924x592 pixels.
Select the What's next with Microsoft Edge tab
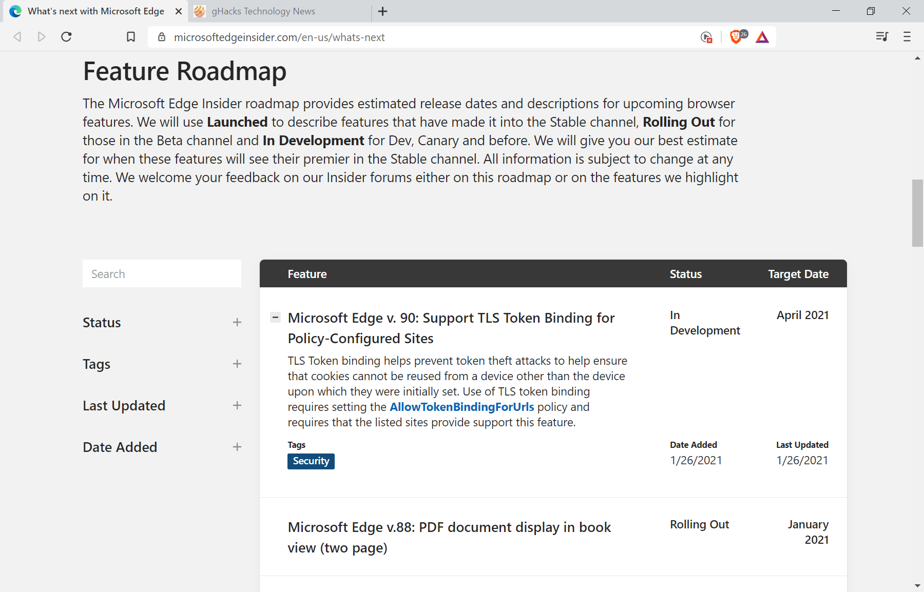[x=96, y=11]
